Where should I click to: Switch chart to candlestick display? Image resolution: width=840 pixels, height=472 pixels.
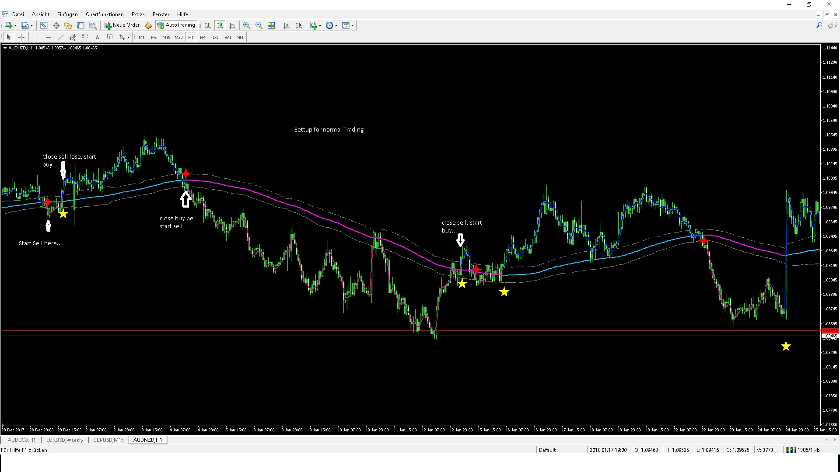220,25
